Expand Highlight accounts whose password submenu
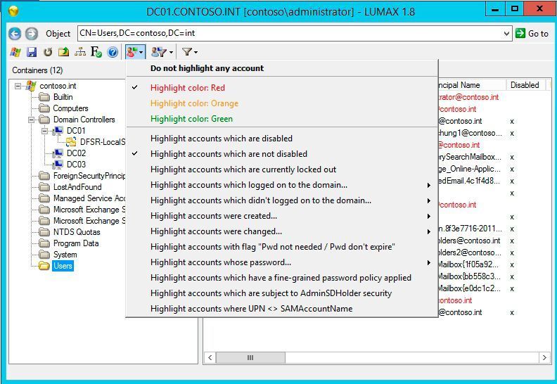 429,262
